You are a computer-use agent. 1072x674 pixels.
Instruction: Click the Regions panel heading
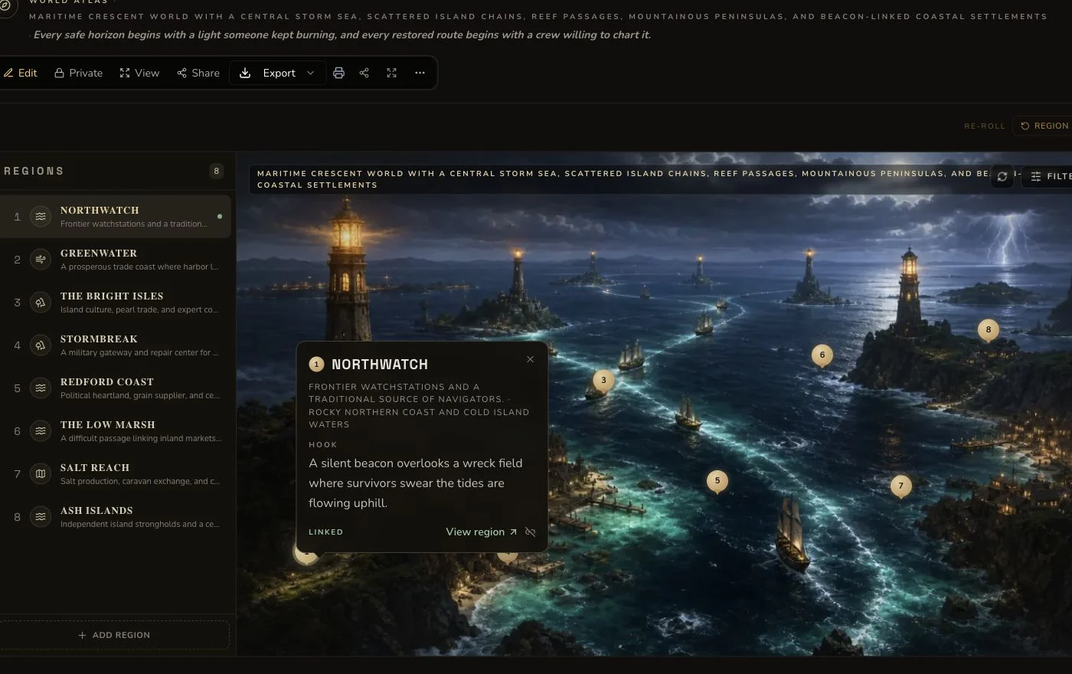(34, 171)
